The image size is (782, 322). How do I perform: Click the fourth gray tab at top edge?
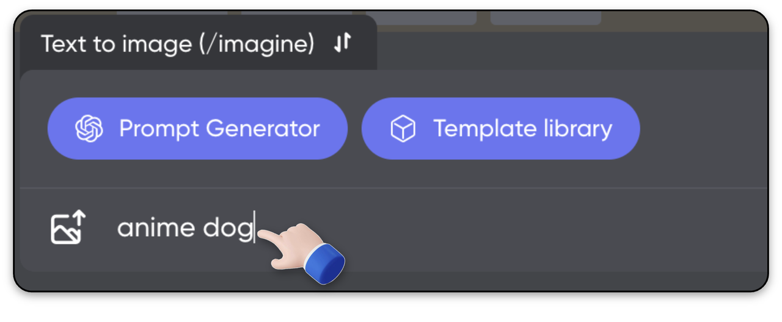click(x=546, y=17)
